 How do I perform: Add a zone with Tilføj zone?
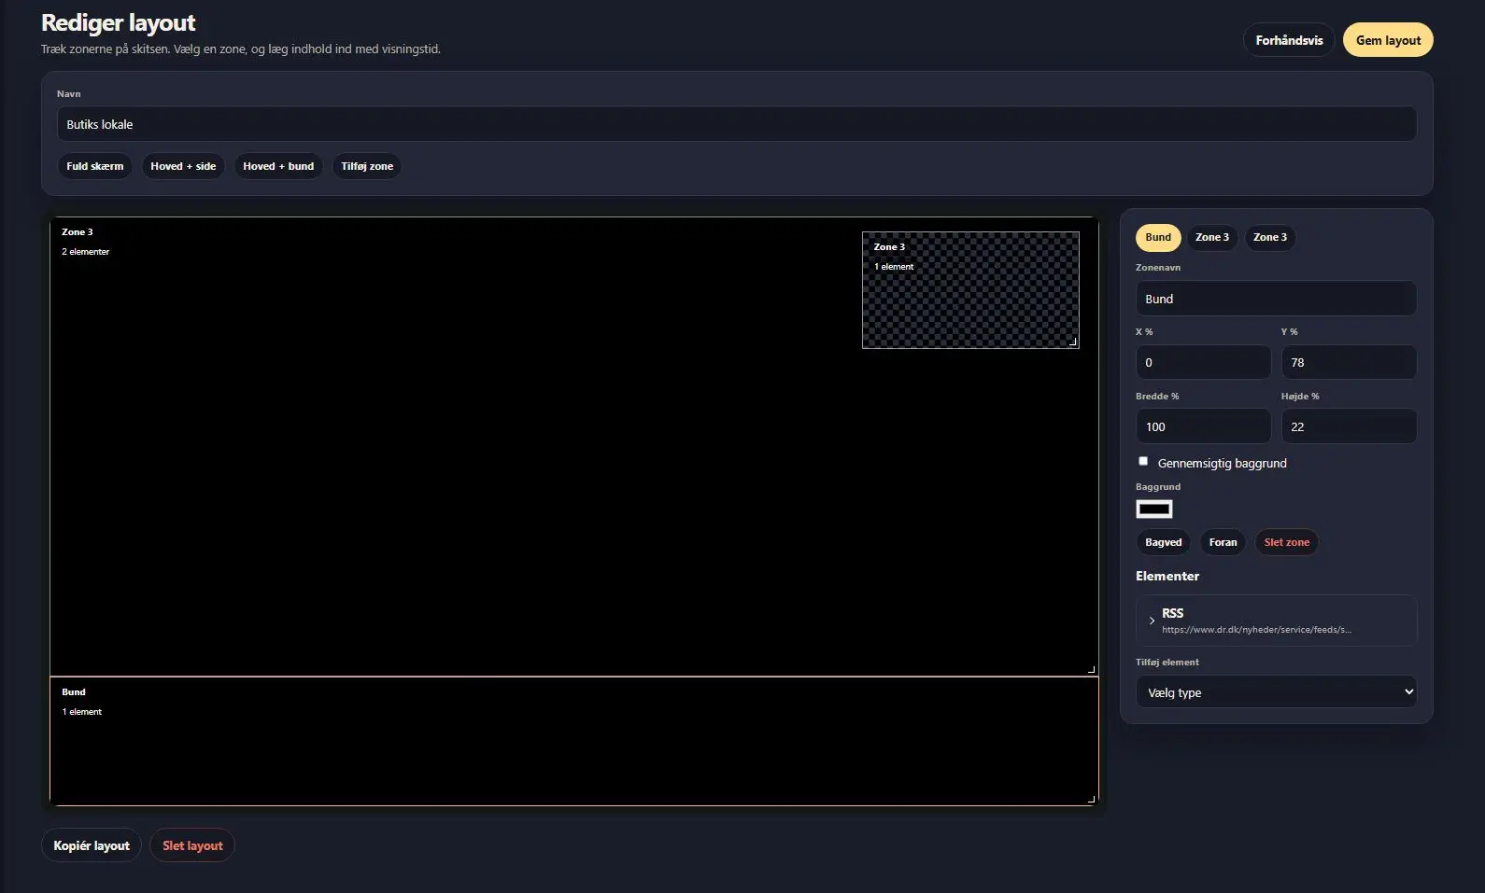[367, 166]
